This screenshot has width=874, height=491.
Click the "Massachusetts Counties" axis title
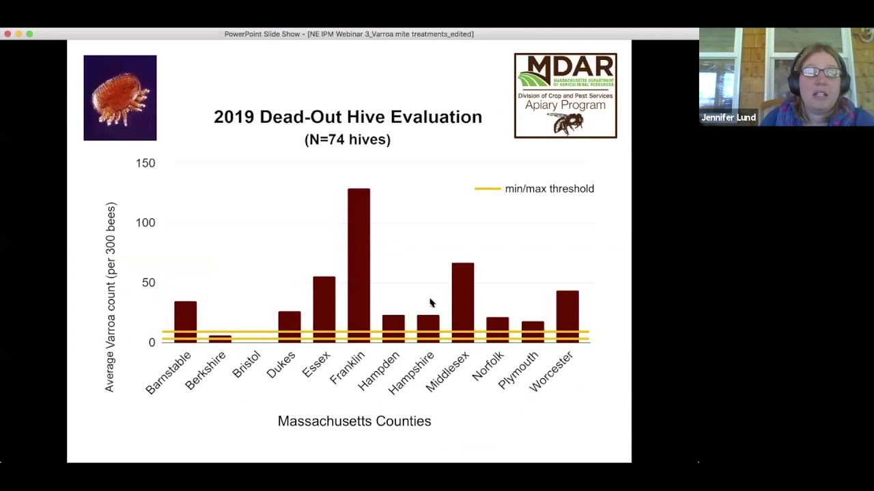coord(354,421)
